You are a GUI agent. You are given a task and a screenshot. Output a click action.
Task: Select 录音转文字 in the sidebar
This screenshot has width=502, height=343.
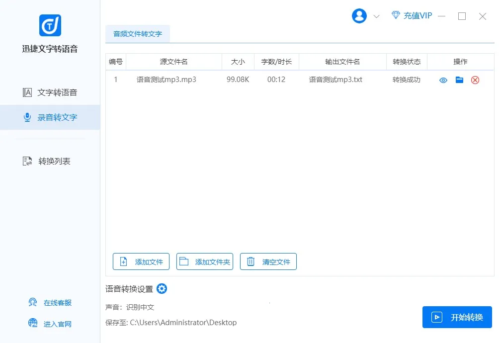tap(50, 117)
